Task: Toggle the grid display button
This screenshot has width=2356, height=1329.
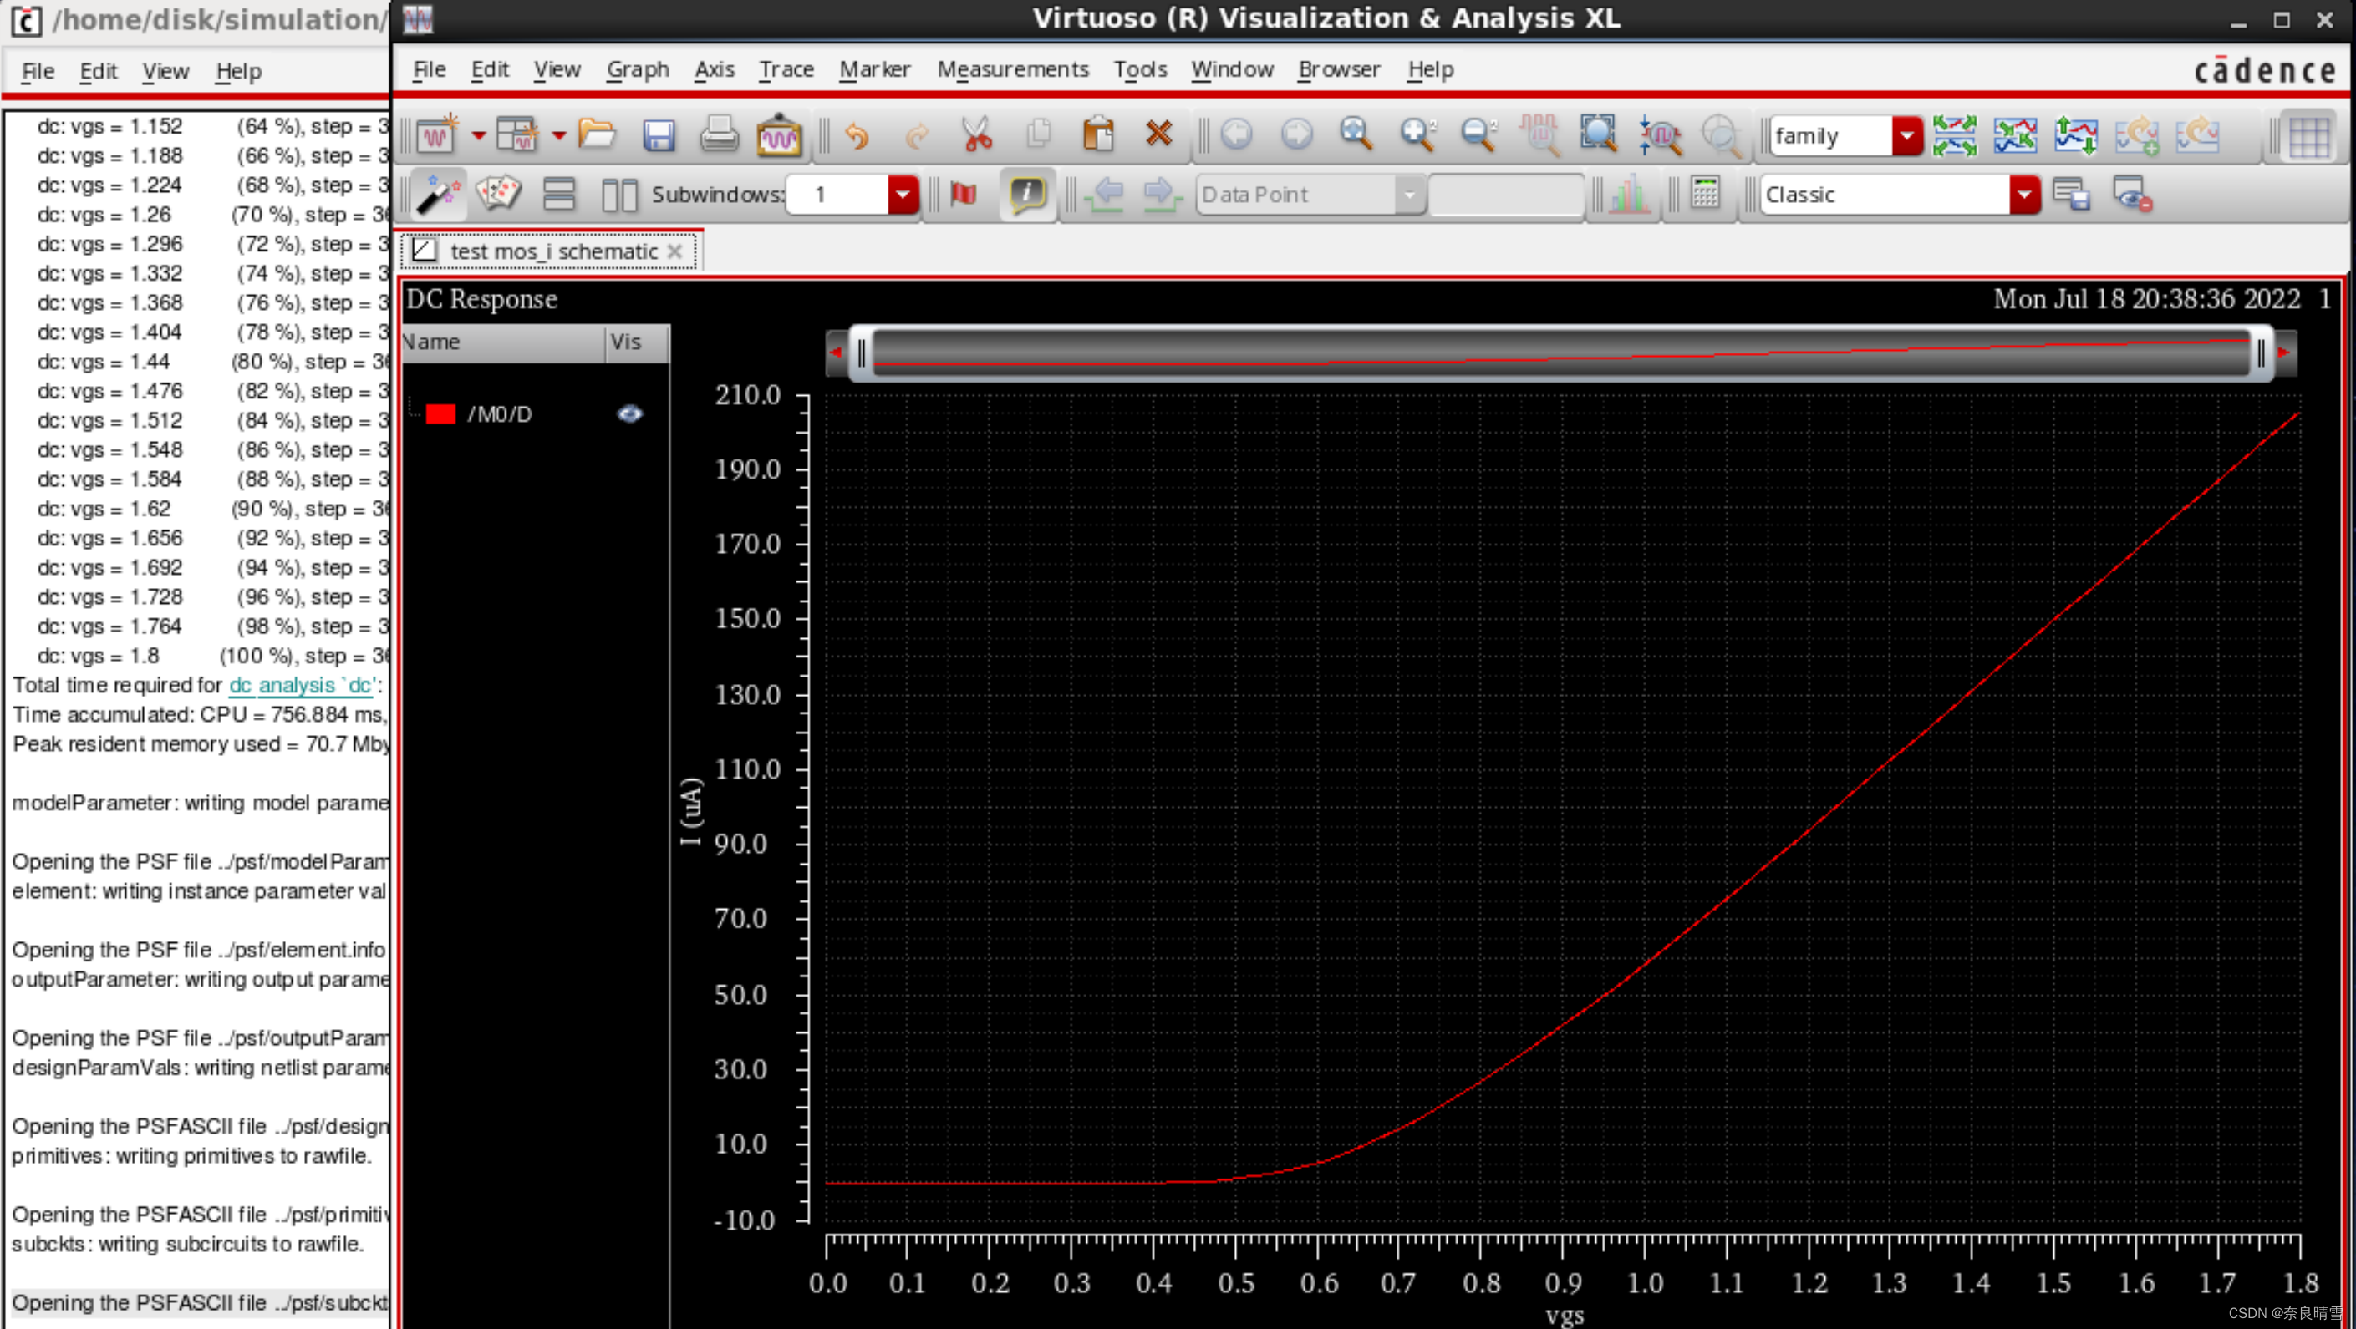Action: tap(2308, 137)
